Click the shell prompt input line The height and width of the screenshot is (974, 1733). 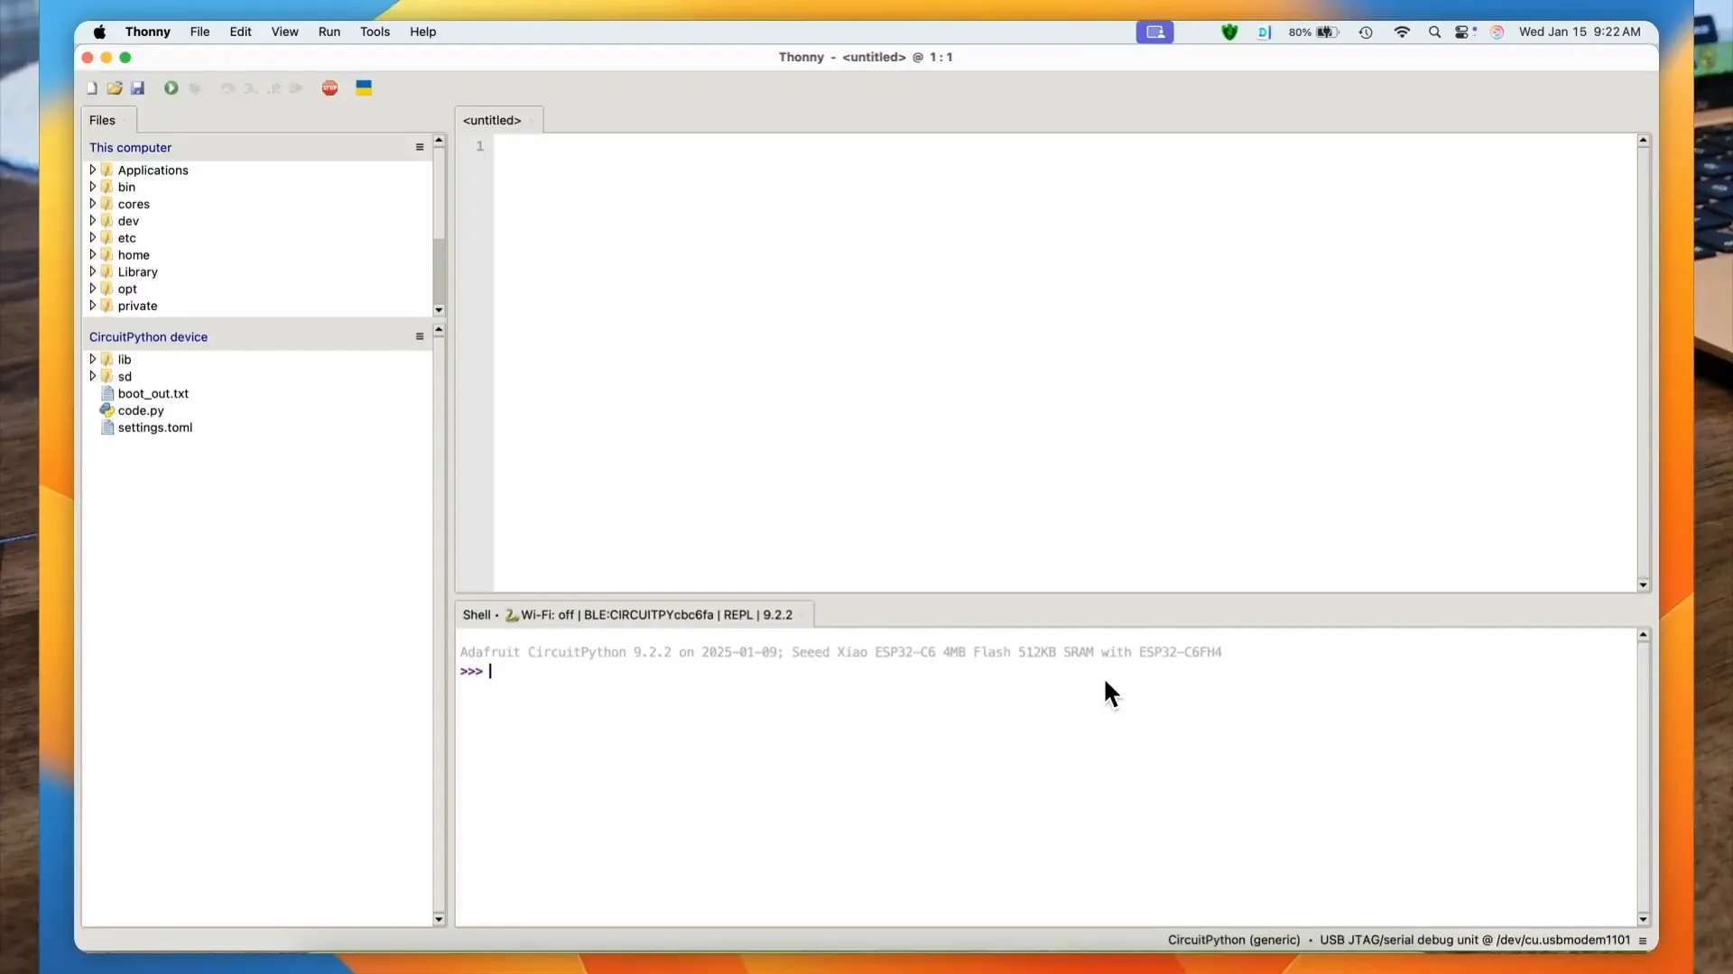(x=1047, y=672)
